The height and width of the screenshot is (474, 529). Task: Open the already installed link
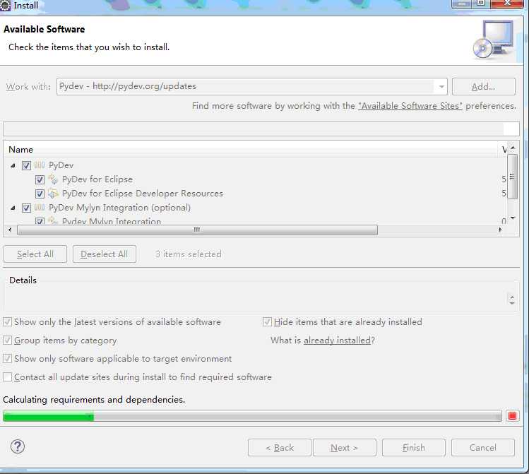pos(337,340)
